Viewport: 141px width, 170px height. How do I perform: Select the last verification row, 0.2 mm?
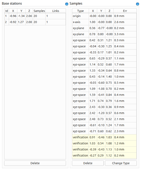(x=104, y=156)
